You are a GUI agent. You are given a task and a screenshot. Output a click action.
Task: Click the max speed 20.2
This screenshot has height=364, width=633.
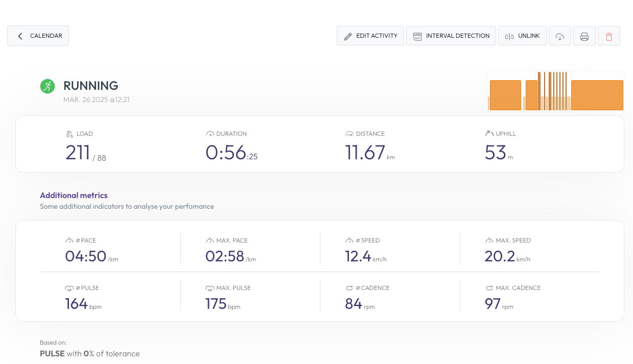tap(500, 256)
